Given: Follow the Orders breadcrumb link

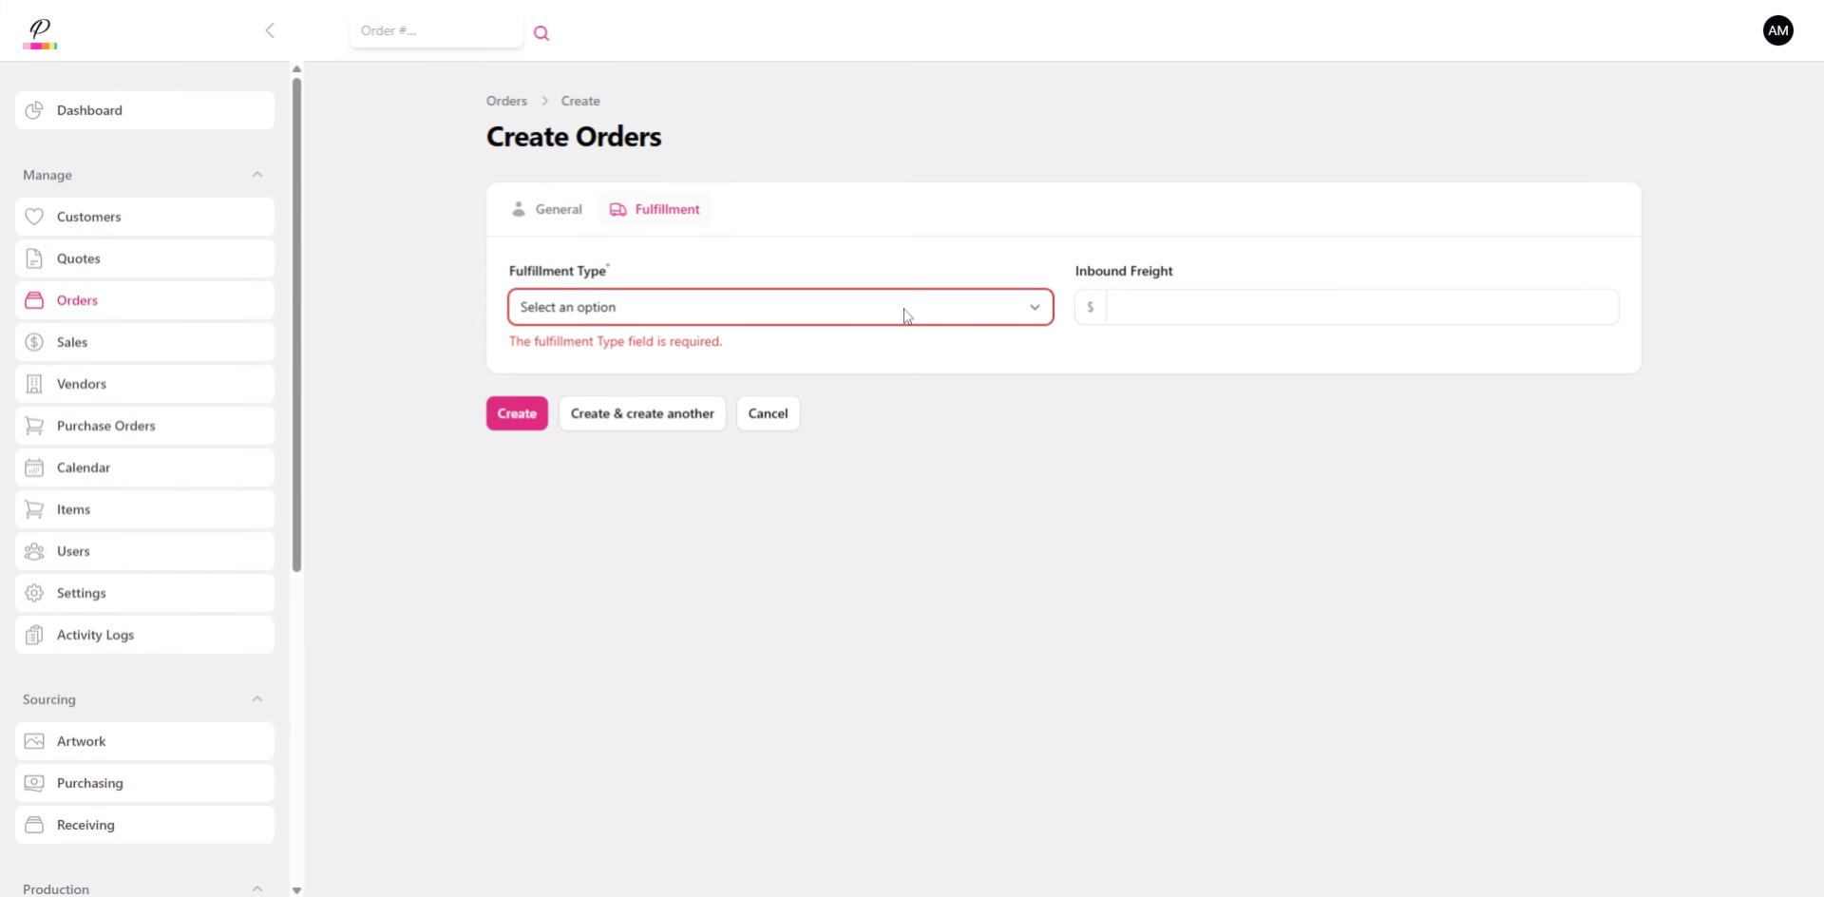Looking at the screenshot, I should pyautogui.click(x=505, y=101).
